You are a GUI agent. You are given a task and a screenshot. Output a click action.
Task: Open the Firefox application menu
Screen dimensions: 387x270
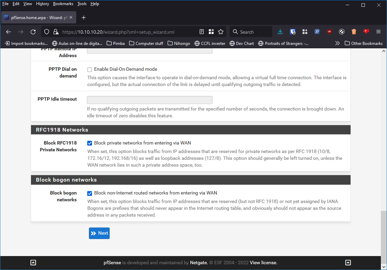378,31
